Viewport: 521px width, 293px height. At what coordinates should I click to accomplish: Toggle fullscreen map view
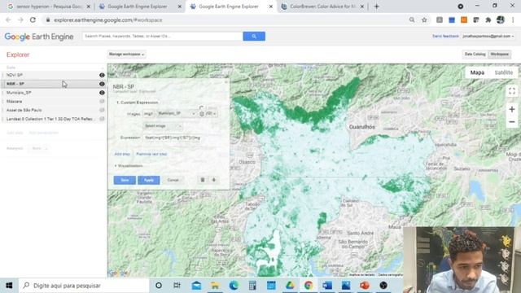(512, 91)
